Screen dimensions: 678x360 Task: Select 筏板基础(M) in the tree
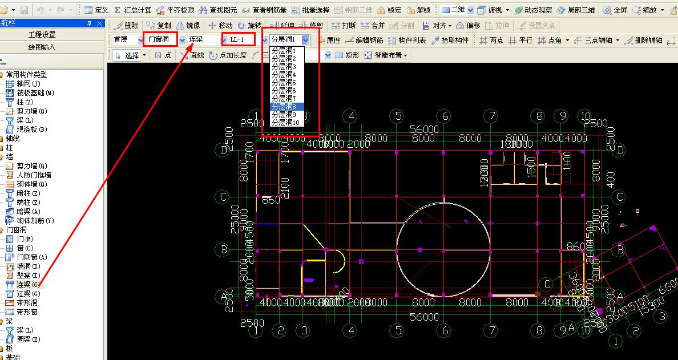pyautogui.click(x=30, y=92)
